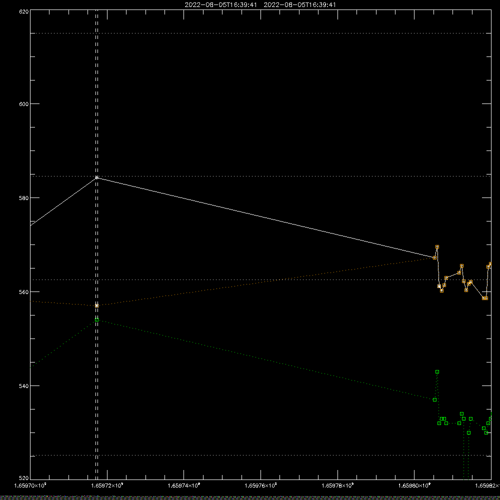The height and width of the screenshot is (500, 500).
Task: Click the orange marker where the solid white line ends
Action: pyautogui.click(x=434, y=257)
